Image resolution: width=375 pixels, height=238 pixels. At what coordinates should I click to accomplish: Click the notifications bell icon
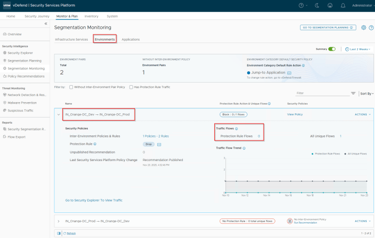pyautogui.click(x=343, y=5)
